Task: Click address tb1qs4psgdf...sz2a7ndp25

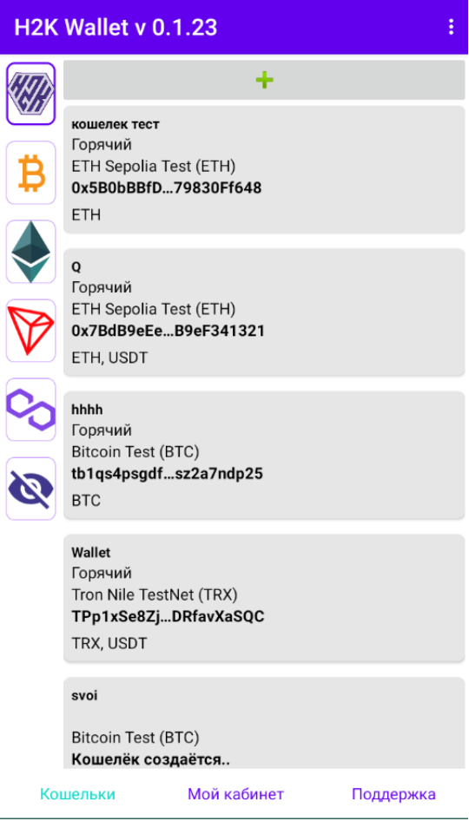Action: coord(167,474)
